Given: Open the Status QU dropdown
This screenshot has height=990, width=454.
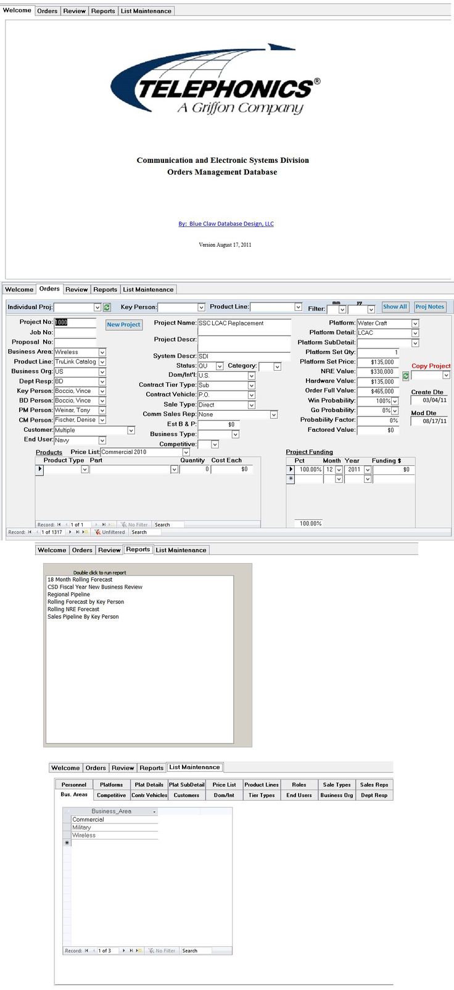Looking at the screenshot, I should pos(220,366).
